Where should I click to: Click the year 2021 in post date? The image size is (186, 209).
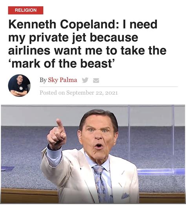click(x=111, y=93)
